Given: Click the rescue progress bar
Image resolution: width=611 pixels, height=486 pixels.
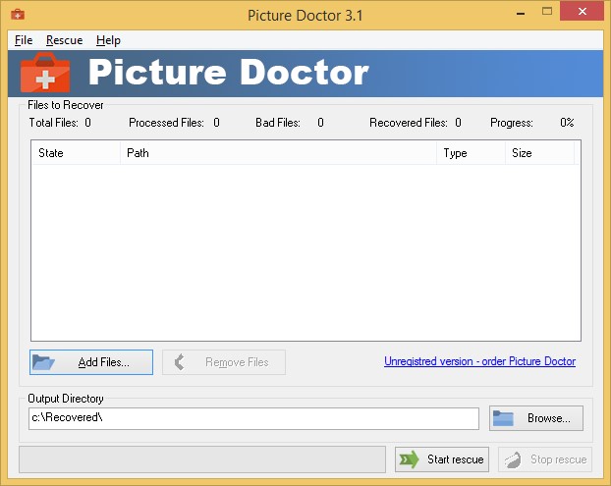Looking at the screenshot, I should click(202, 459).
